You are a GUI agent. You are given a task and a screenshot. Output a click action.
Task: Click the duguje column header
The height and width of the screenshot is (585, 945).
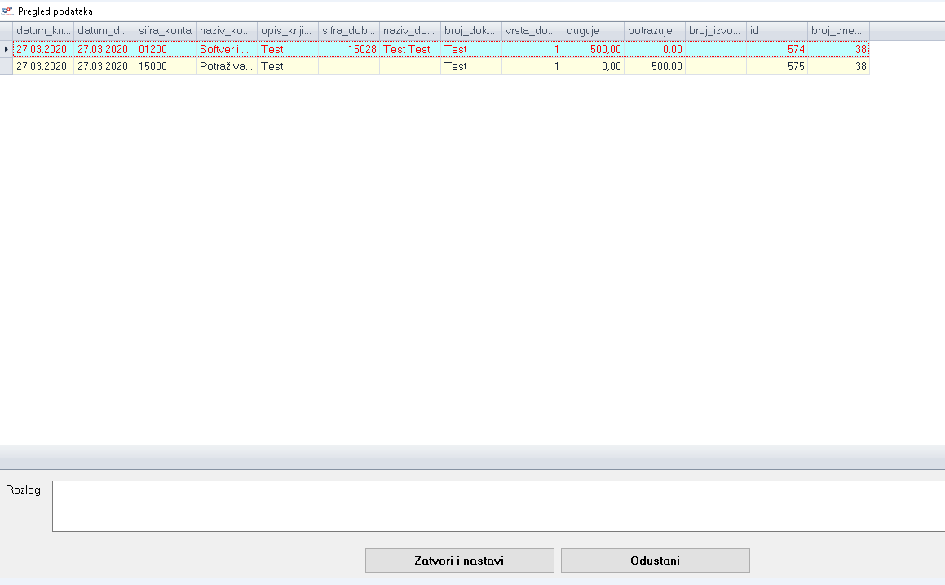click(593, 31)
